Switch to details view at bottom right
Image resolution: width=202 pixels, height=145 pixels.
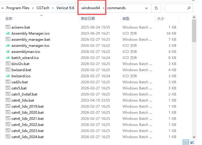click(x=186, y=142)
